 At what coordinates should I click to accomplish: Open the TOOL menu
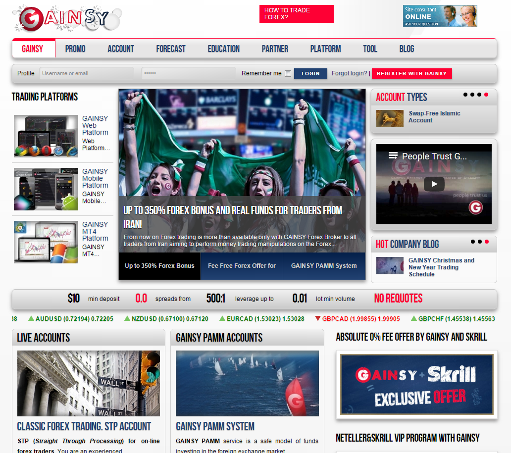point(370,49)
